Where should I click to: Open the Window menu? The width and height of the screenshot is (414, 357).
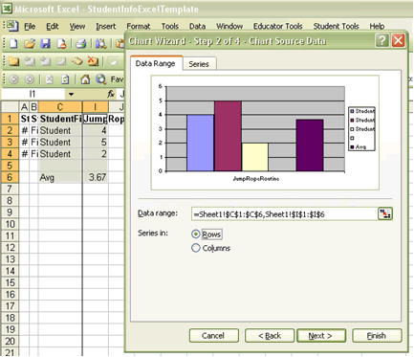coord(229,26)
